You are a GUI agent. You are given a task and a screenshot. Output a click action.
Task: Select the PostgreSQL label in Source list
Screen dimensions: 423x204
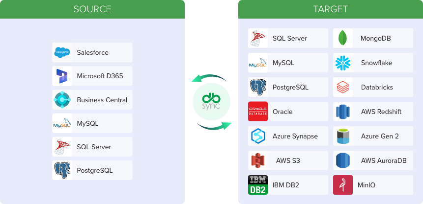click(x=95, y=170)
